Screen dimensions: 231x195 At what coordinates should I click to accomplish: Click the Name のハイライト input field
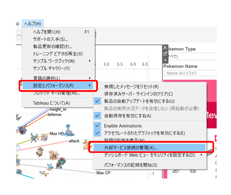click(190, 73)
